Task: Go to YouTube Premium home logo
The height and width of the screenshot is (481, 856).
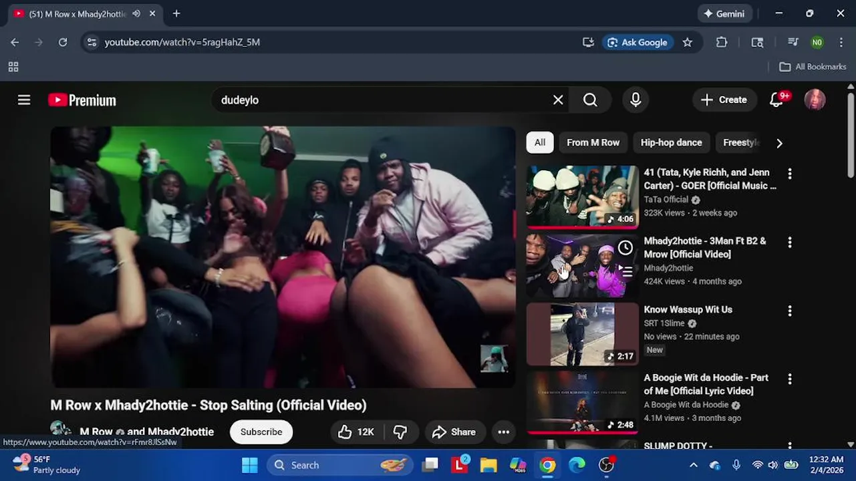Action: pyautogui.click(x=82, y=100)
